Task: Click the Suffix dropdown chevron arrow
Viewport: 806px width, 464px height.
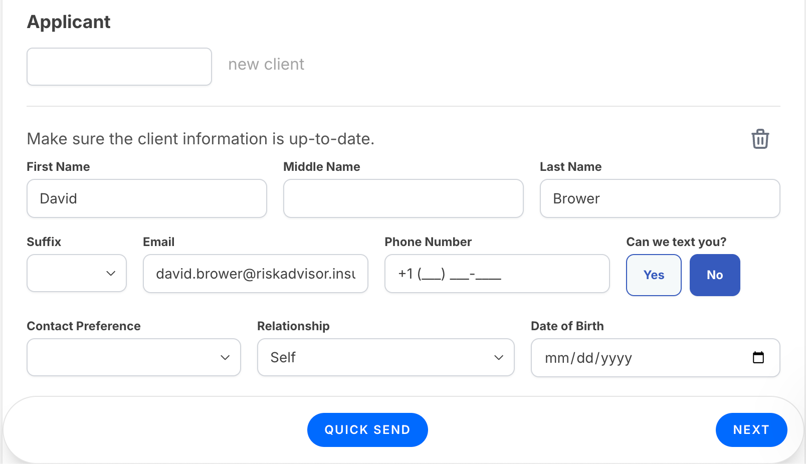Action: point(111,274)
